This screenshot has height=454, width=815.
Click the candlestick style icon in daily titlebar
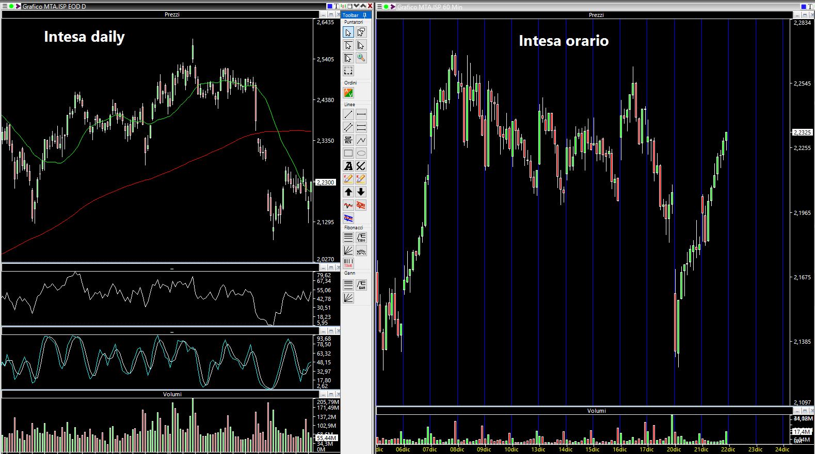click(x=343, y=6)
